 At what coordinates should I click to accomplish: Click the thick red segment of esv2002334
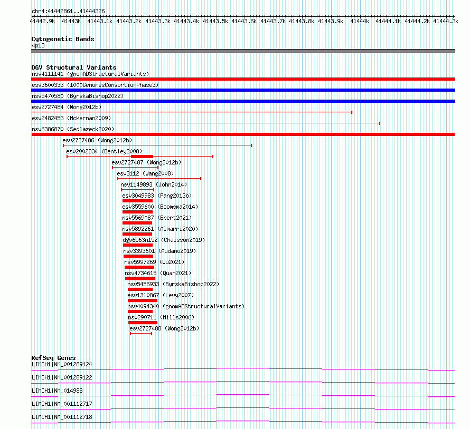click(142, 157)
